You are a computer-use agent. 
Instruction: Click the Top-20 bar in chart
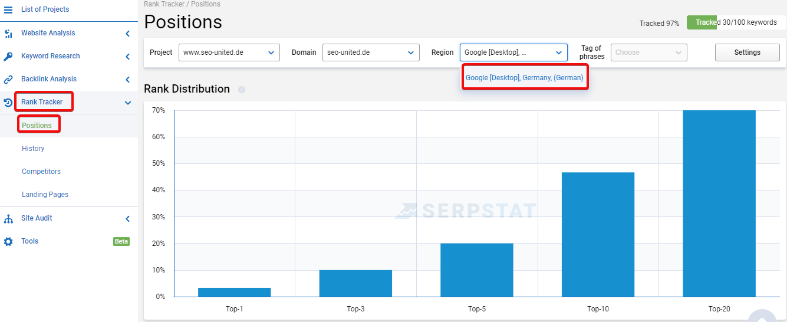click(x=719, y=203)
